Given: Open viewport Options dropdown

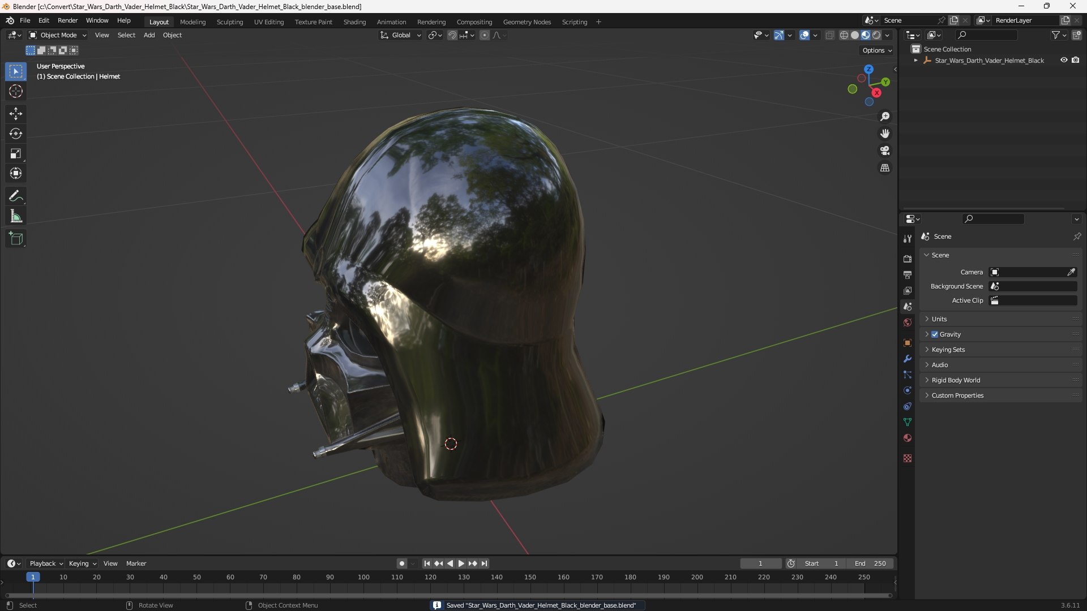Looking at the screenshot, I should point(876,50).
